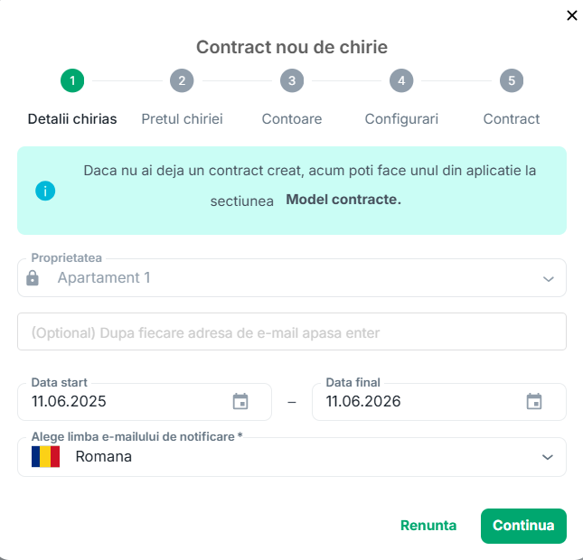This screenshot has width=583, height=560.
Task: Click the step 3 circle
Action: coord(292,80)
